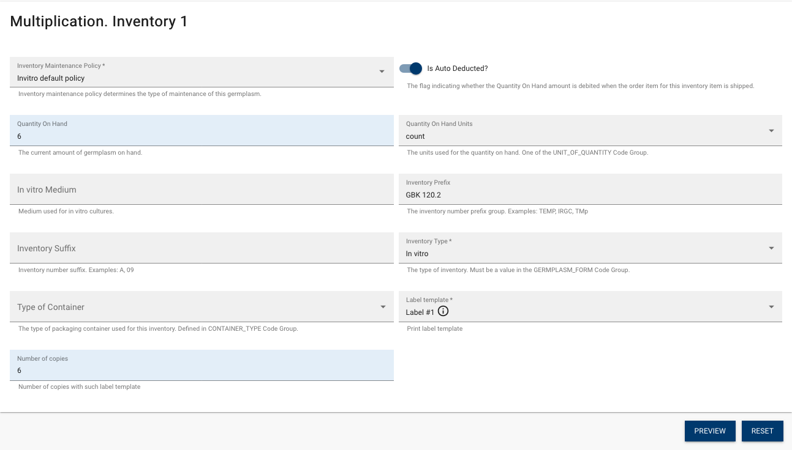Select the Inventory Prefix field with GBK 120.2
The height and width of the screenshot is (450, 792).
pyautogui.click(x=590, y=189)
